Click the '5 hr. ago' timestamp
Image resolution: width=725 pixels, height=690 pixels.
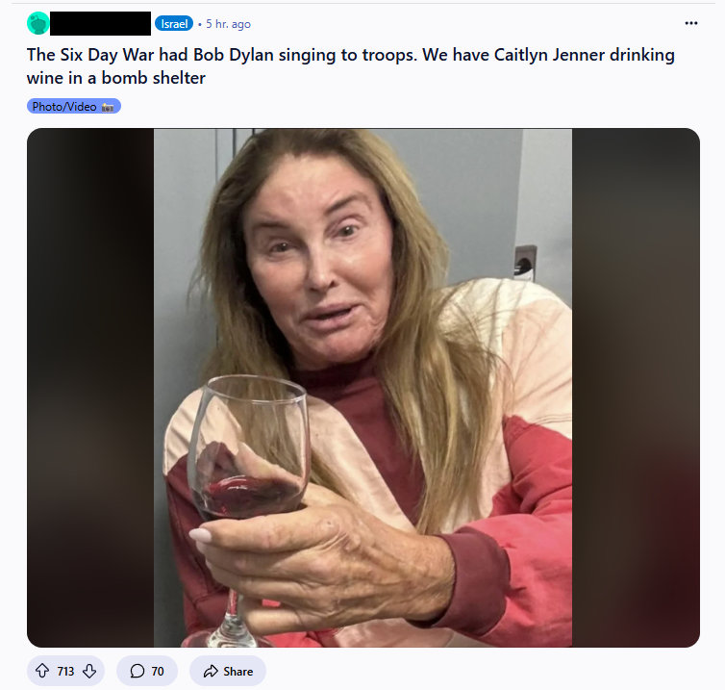point(228,24)
